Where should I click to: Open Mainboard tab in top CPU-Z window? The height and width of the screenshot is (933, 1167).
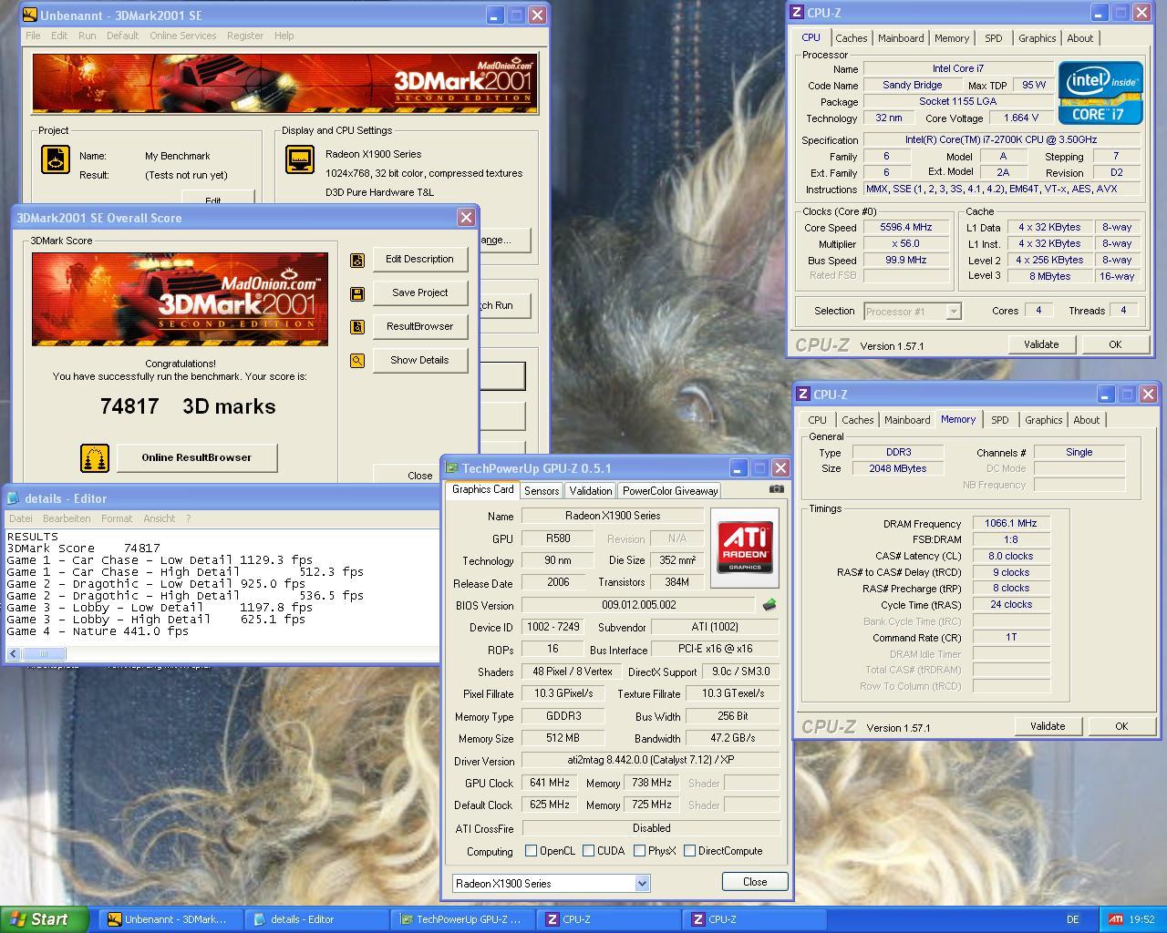pos(901,38)
